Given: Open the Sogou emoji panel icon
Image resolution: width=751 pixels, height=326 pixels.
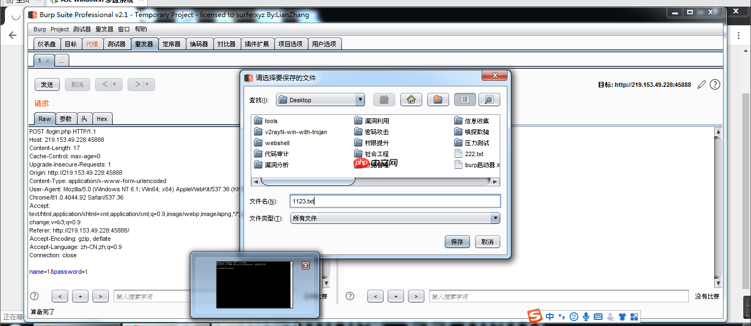Looking at the screenshot, I should click(573, 317).
